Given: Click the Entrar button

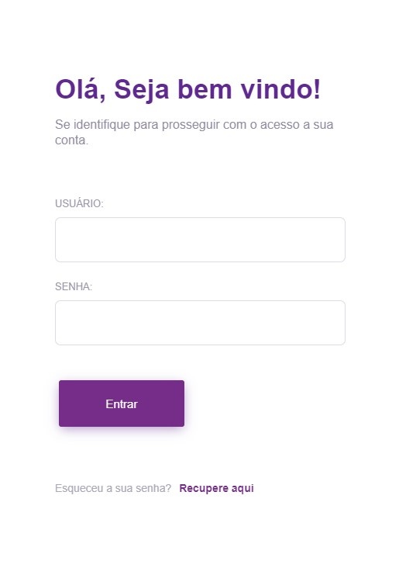Looking at the screenshot, I should pyautogui.click(x=122, y=403).
